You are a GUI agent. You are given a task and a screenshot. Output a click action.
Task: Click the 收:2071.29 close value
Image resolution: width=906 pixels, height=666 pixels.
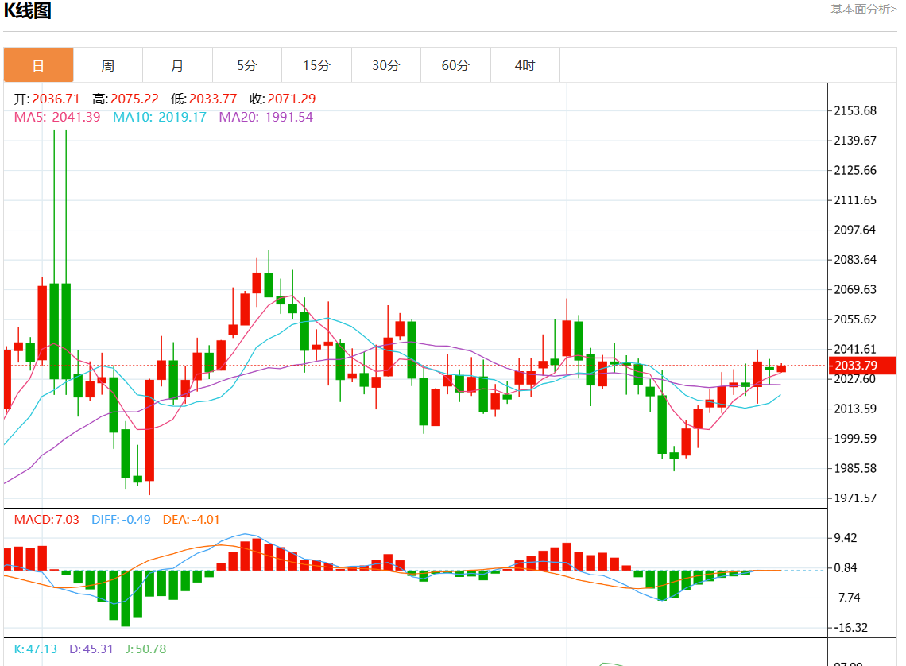[x=283, y=99]
